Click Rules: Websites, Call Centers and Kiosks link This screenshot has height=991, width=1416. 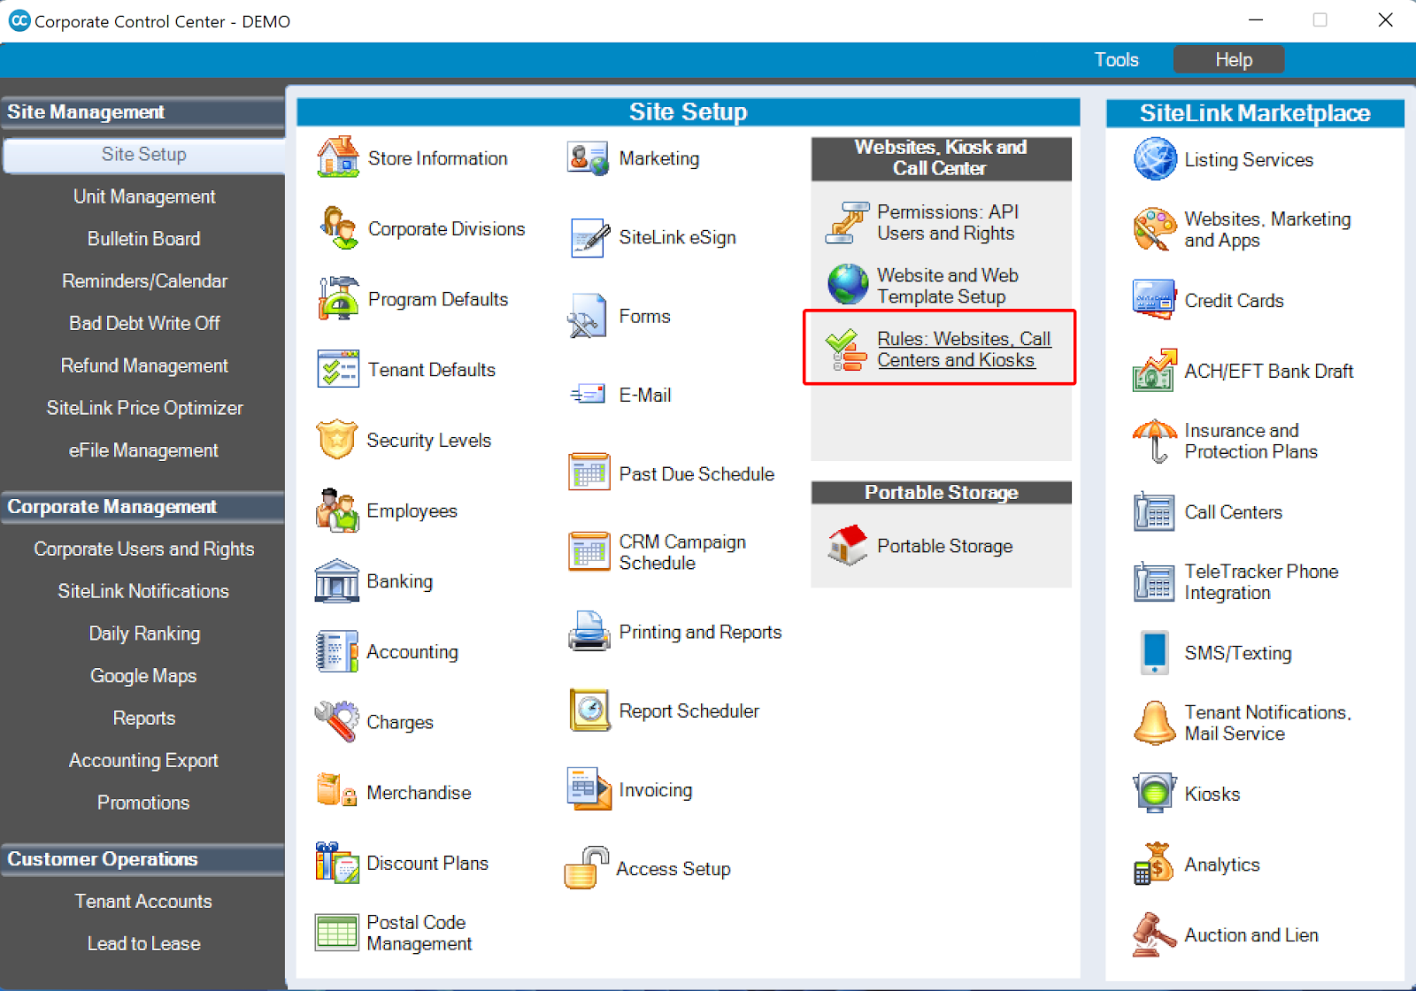[964, 350]
